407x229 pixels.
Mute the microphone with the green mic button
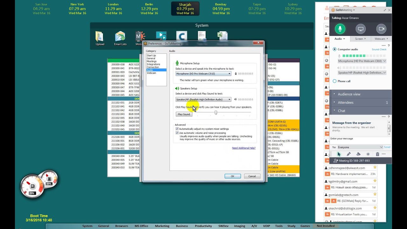[x=340, y=29]
